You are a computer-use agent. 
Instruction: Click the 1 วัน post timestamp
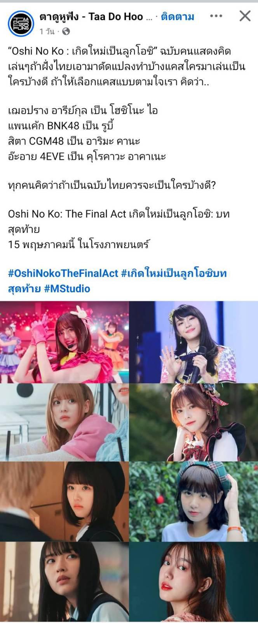pos(47,32)
